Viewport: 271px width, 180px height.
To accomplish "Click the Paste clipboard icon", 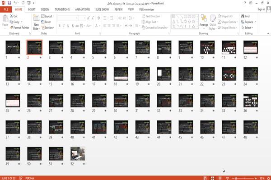I will pyautogui.click(x=5, y=18).
